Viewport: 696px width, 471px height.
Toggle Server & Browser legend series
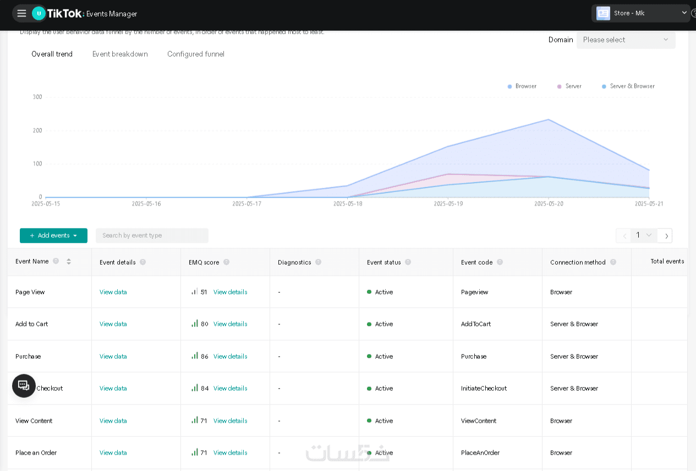pos(628,86)
